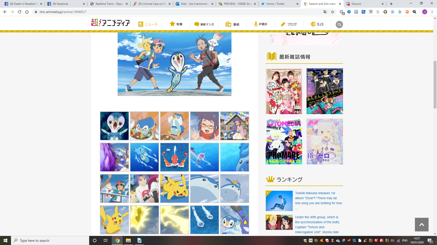Click the orange circular extension icon
This screenshot has width=437, height=245.
pos(407,12)
